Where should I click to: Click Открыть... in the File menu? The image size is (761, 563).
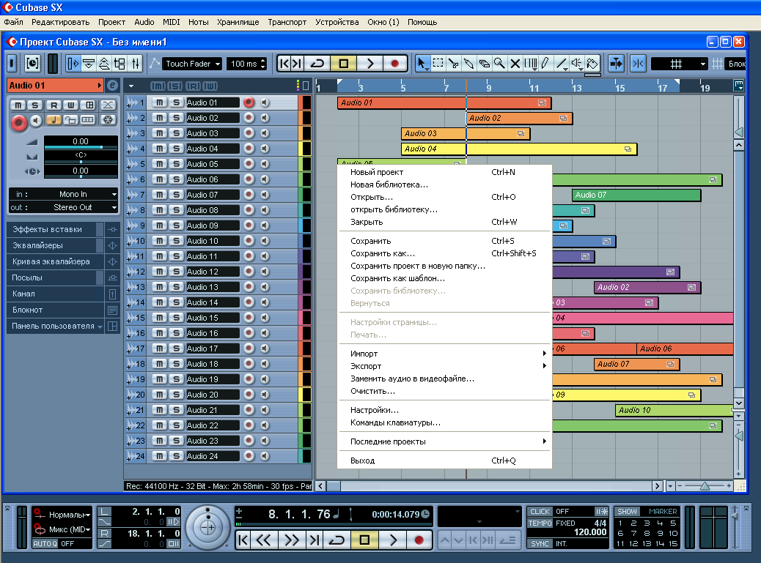[x=444, y=197]
